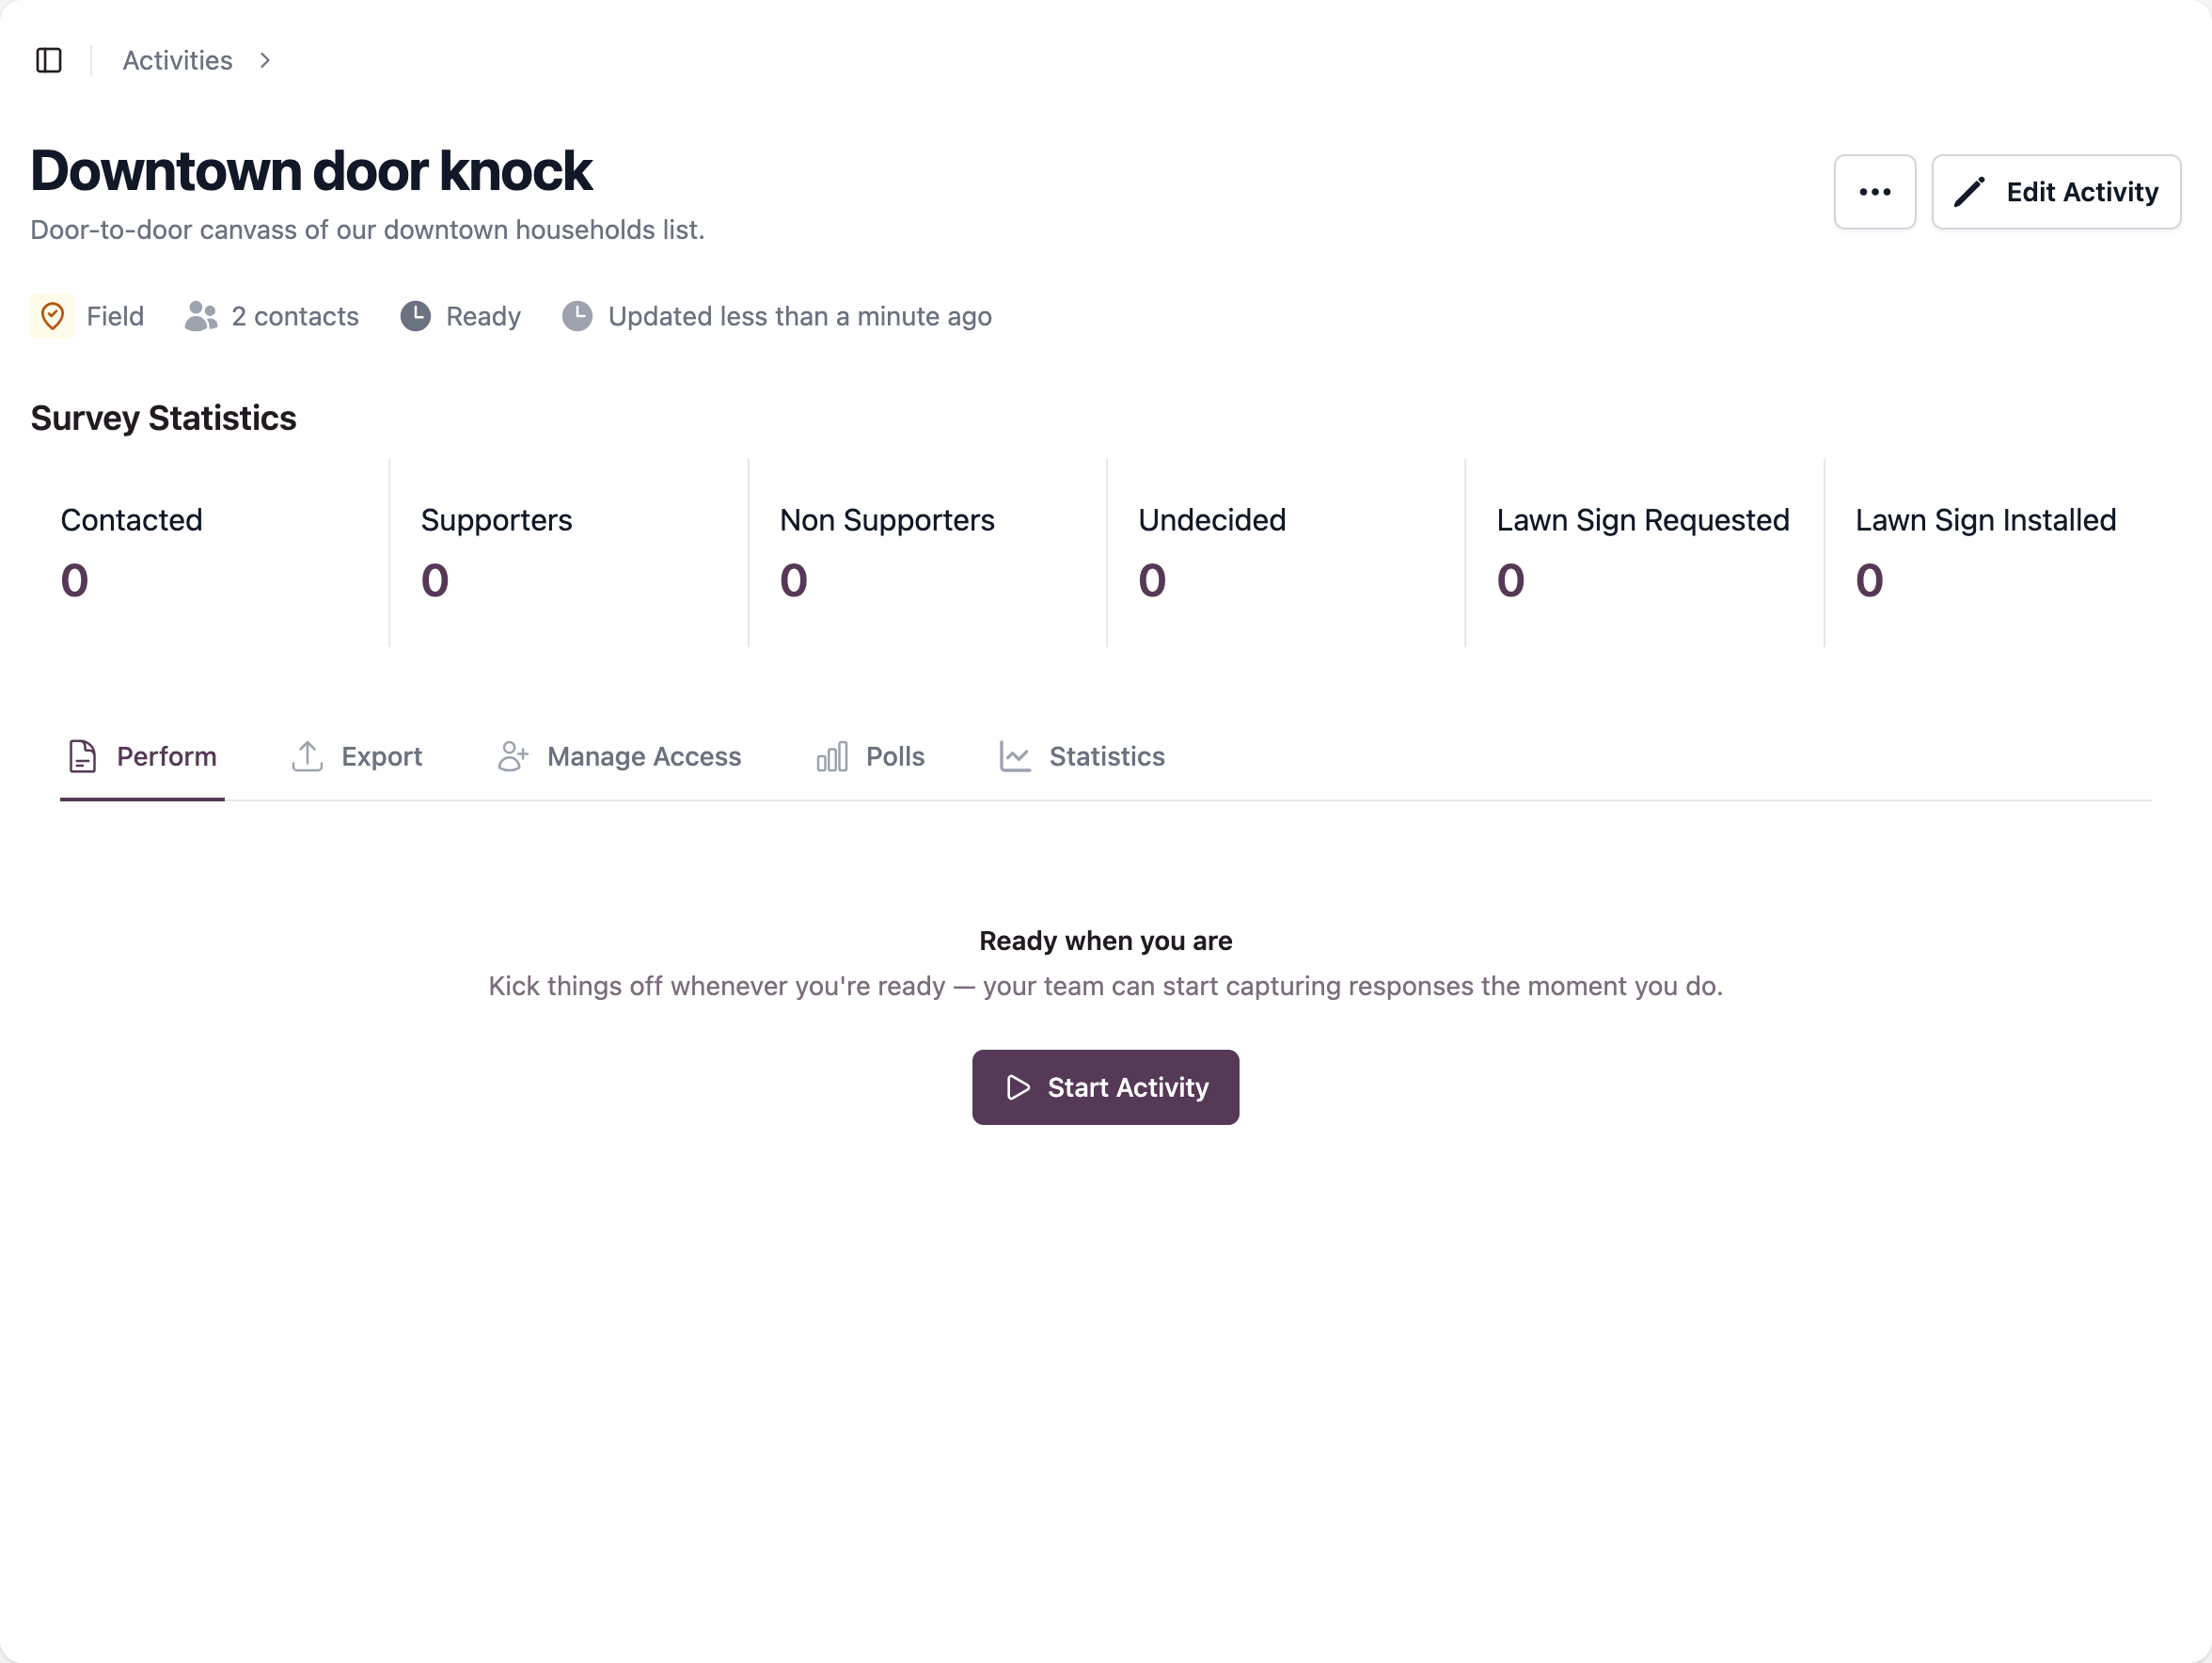Screen dimensions: 2212x1663
Task: Go to Activities breadcrumb link
Action: [177, 61]
